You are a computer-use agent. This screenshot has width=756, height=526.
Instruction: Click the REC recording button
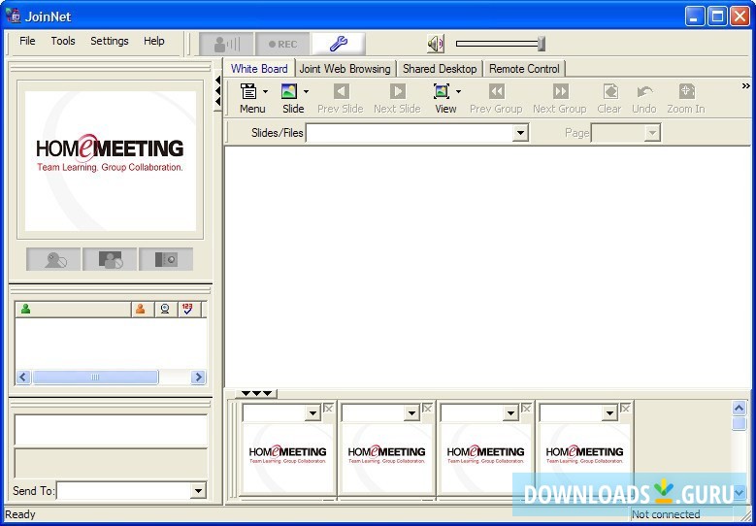point(282,45)
